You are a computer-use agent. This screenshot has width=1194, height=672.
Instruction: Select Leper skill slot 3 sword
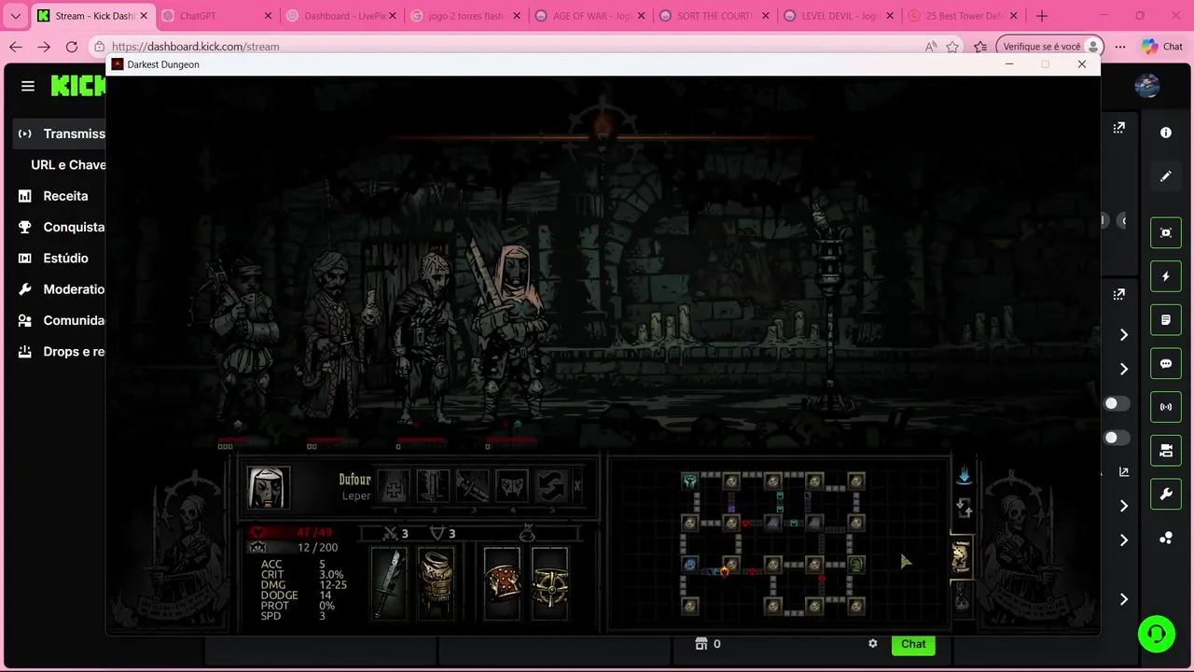tap(472, 487)
